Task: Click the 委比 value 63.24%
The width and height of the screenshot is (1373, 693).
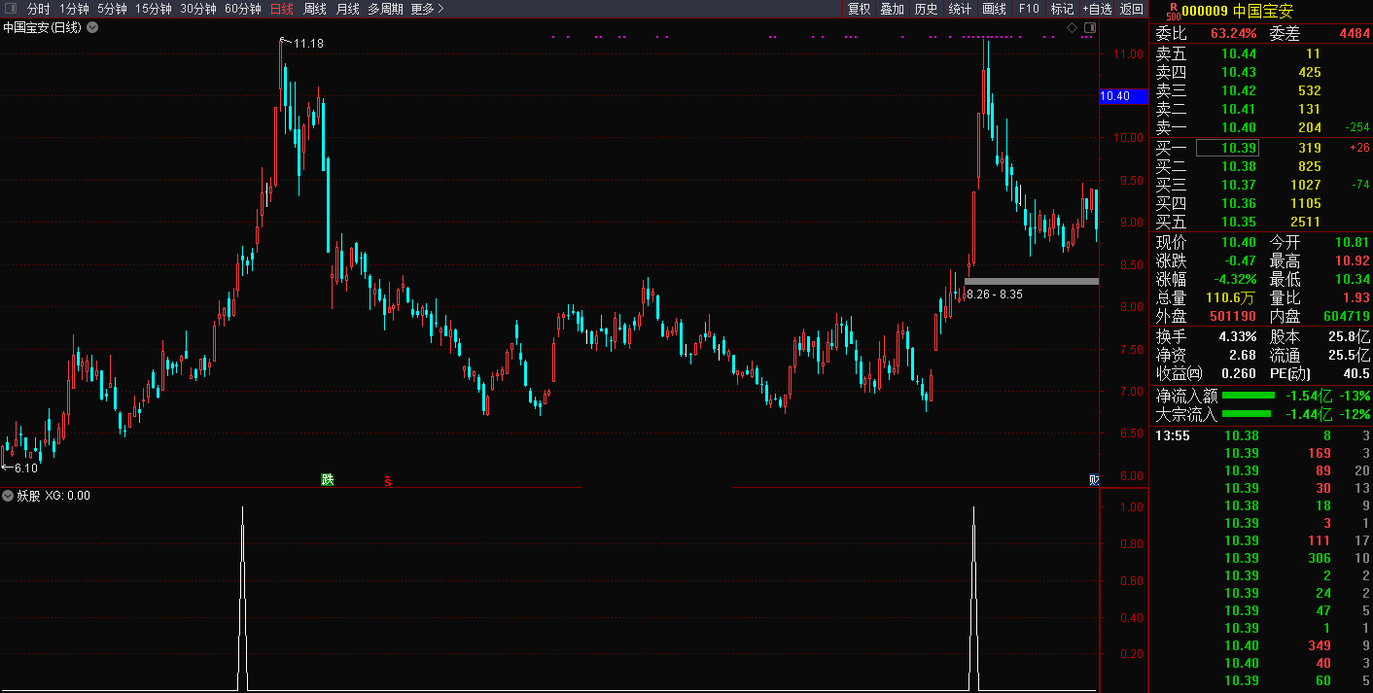Action: point(1233,34)
